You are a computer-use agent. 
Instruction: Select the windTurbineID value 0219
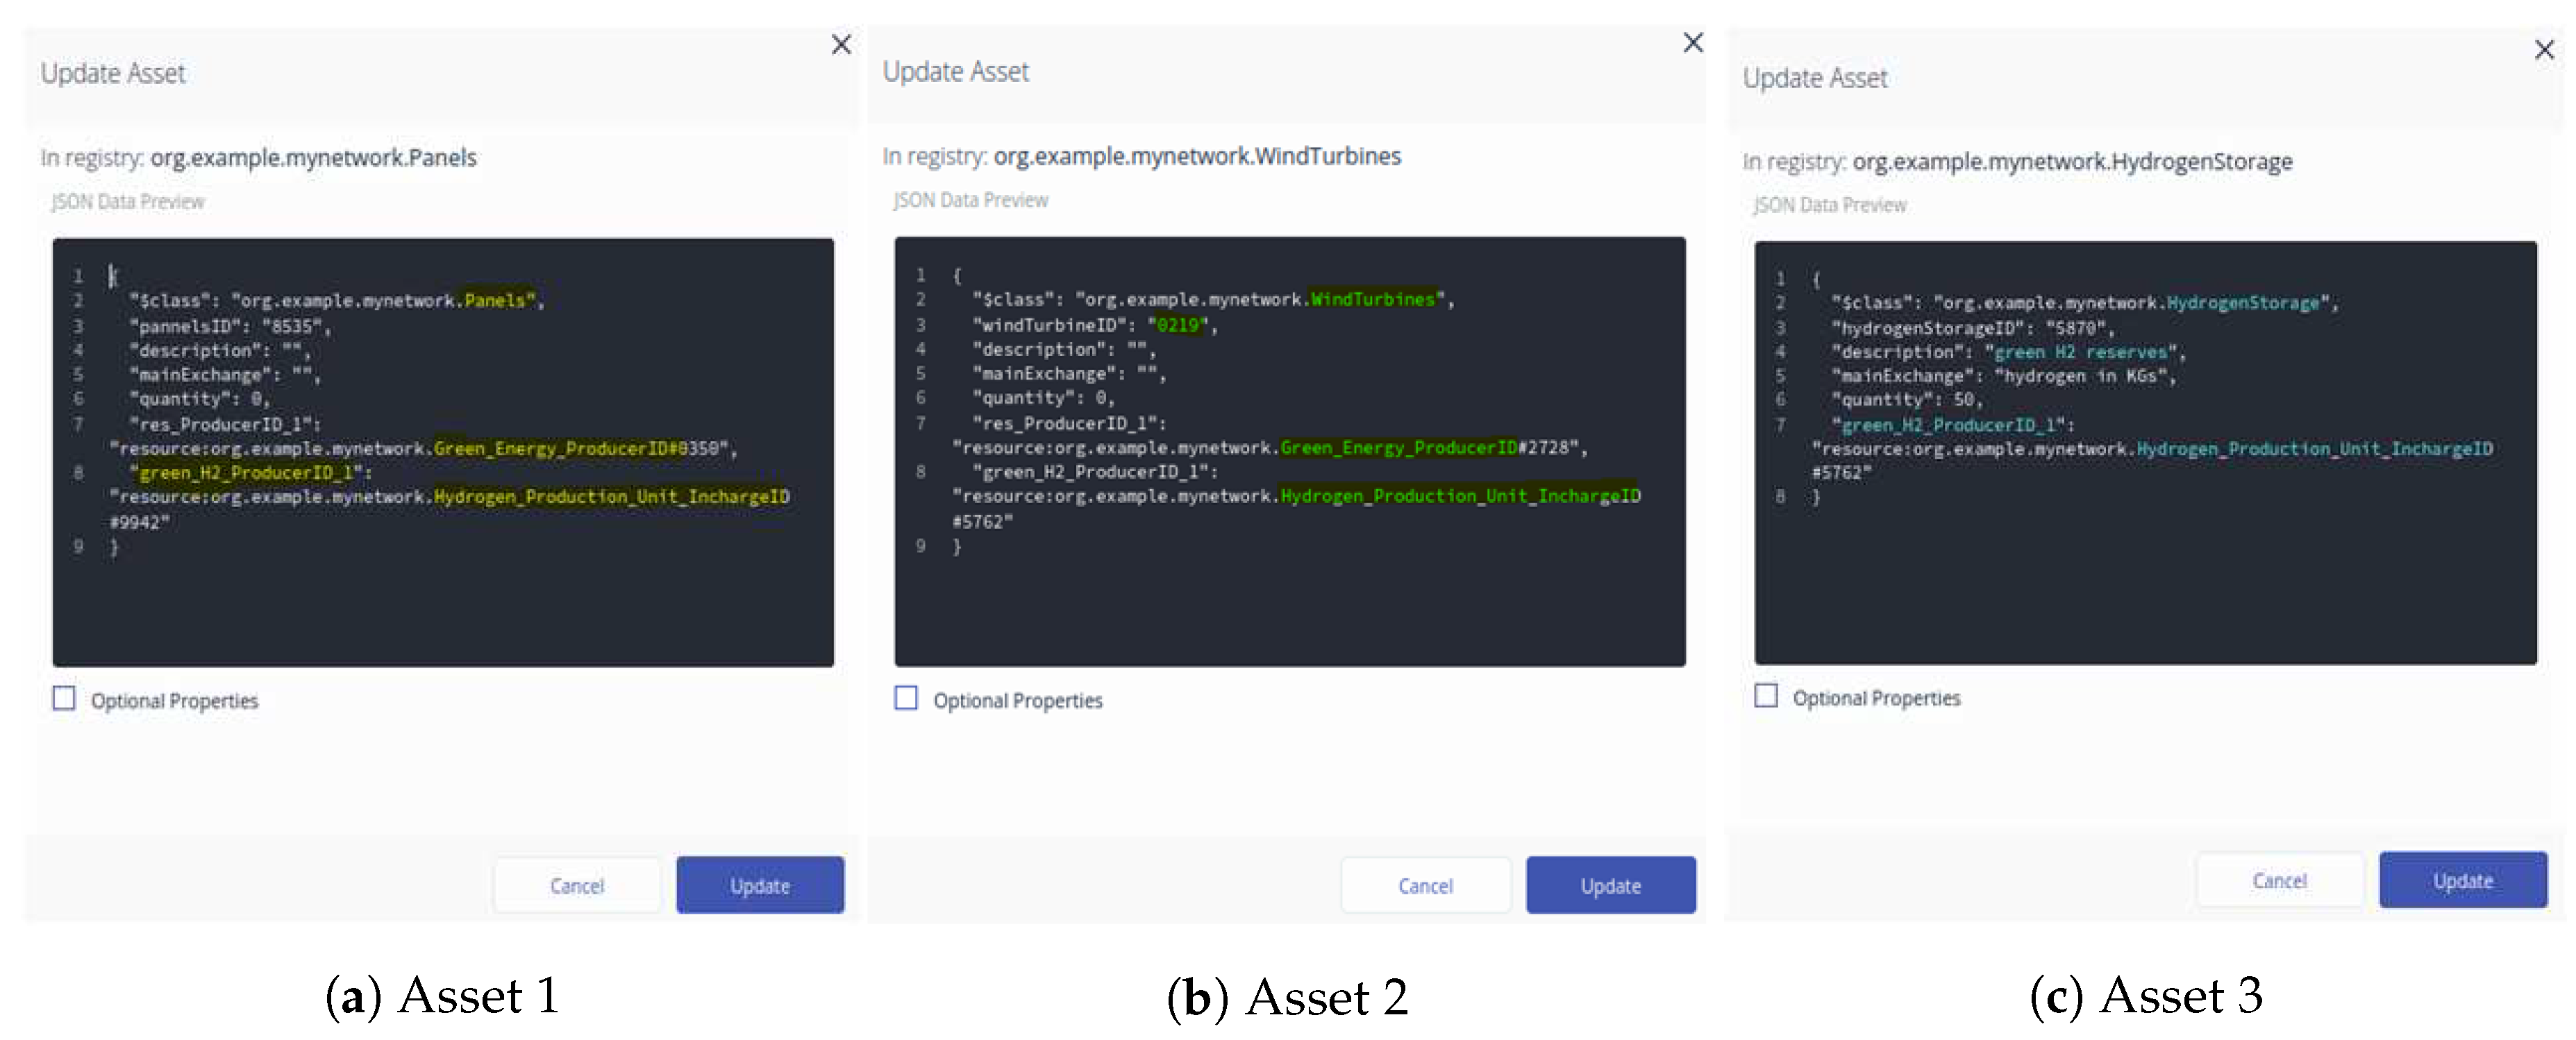tap(1180, 325)
